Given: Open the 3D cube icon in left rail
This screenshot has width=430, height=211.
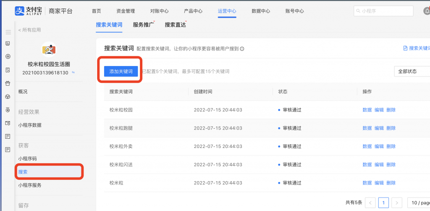Looking at the screenshot, I should [x=8, y=97].
